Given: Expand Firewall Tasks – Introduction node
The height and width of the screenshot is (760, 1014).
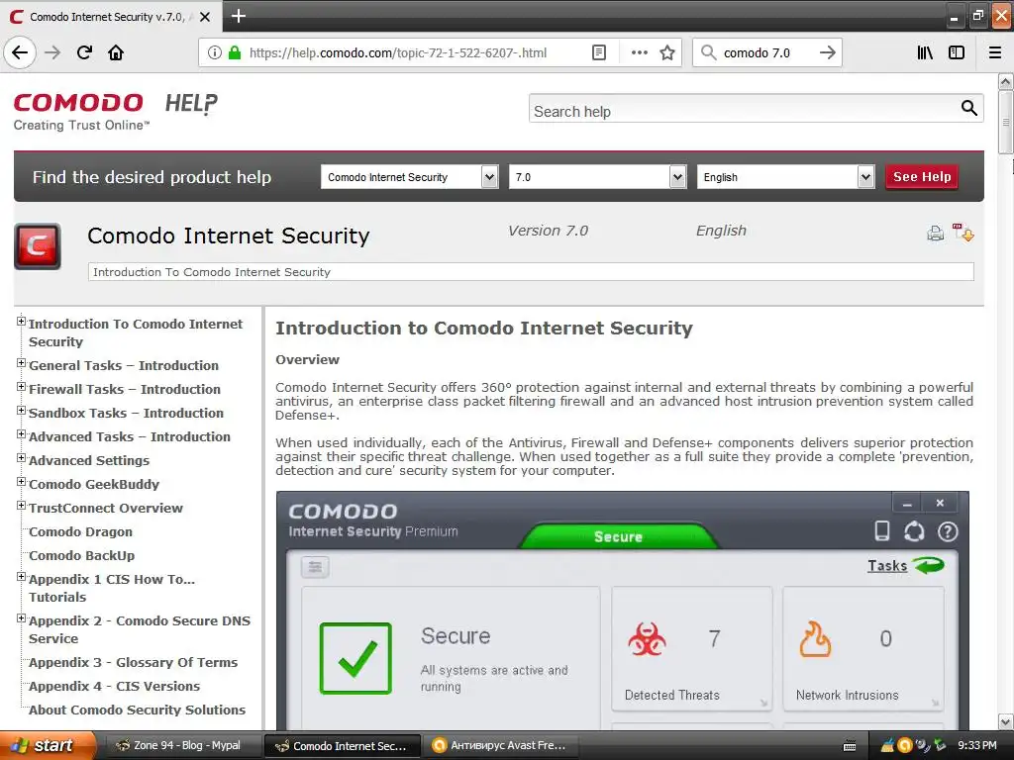Looking at the screenshot, I should (22, 387).
